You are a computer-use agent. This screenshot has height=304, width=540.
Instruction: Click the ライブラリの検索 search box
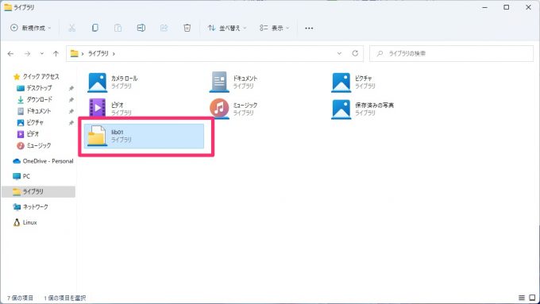pos(451,53)
